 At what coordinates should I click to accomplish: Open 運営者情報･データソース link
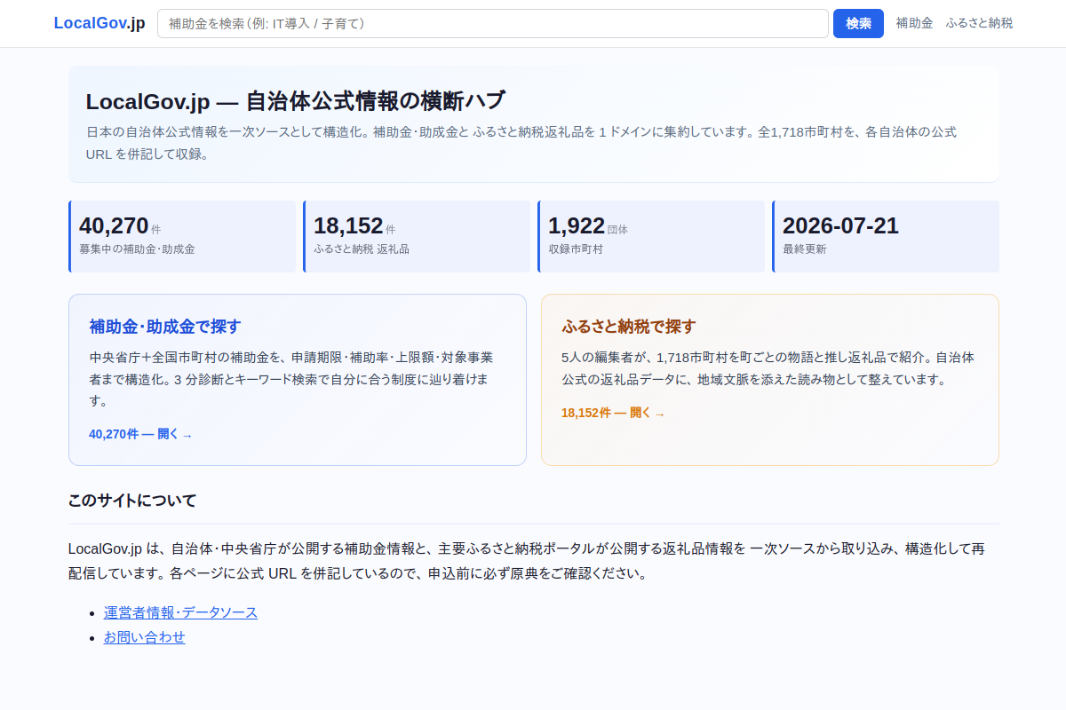180,612
